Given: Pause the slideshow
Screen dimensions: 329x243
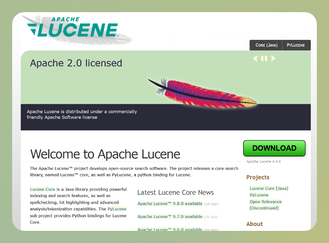Looking at the screenshot, I should [264, 58].
